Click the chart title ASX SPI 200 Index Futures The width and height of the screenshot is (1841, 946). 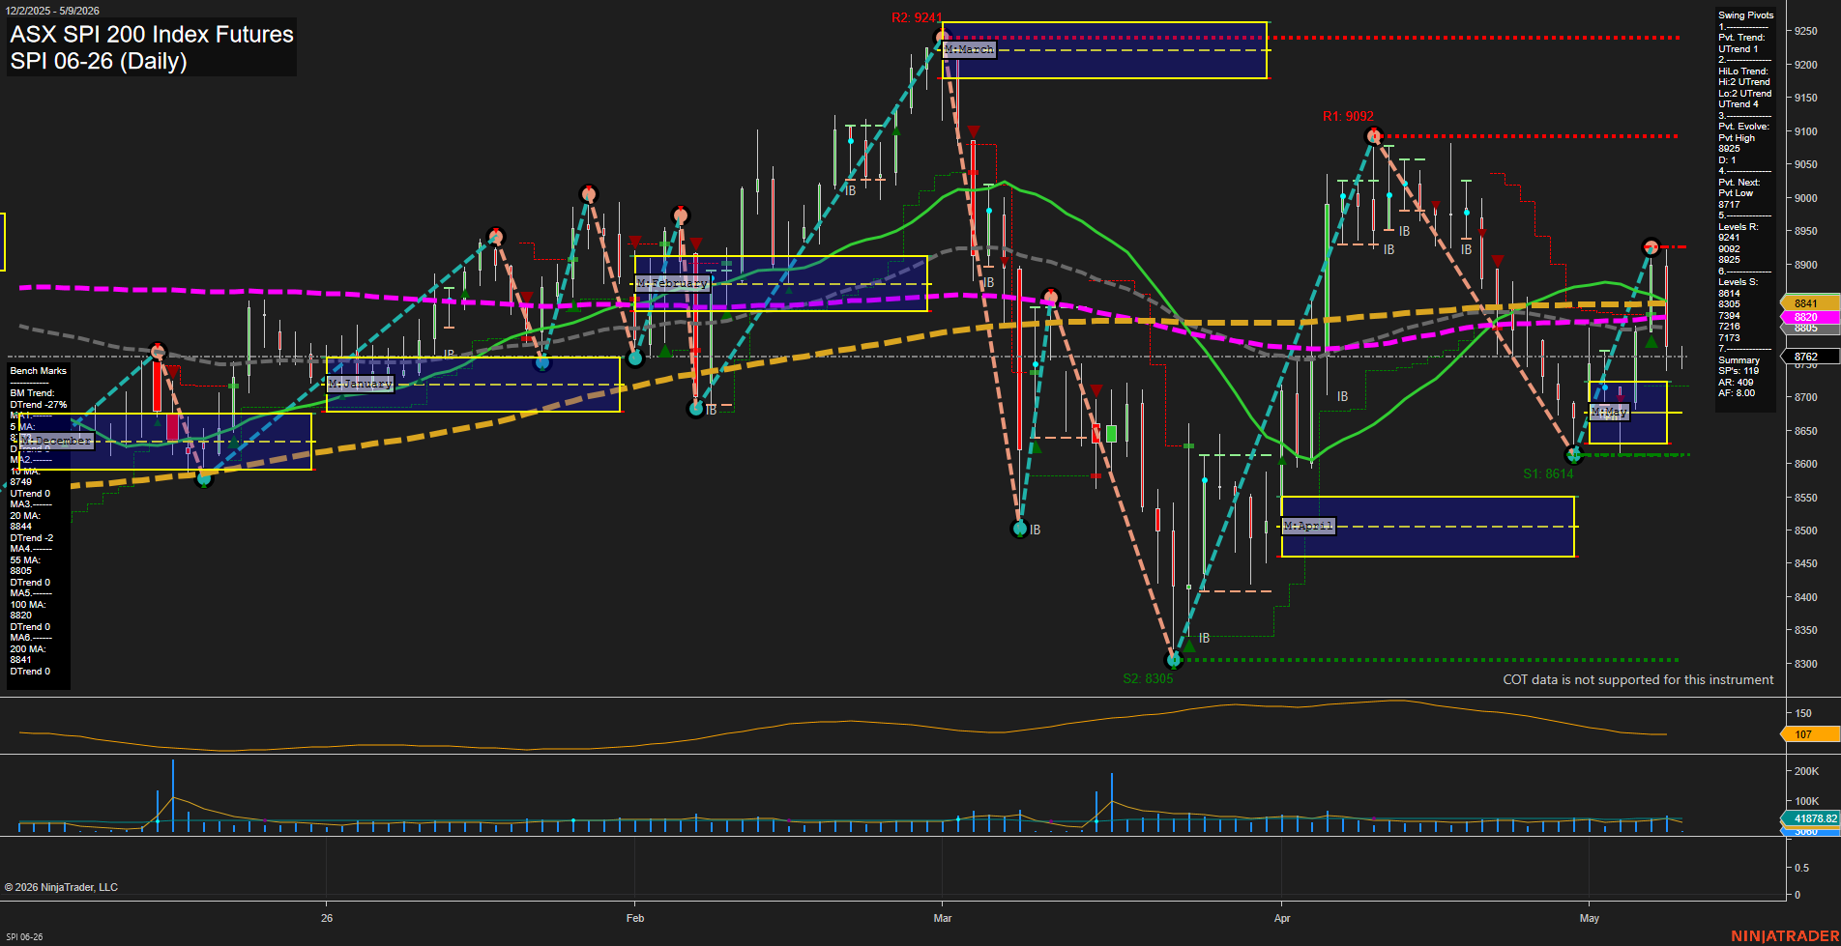pyautogui.click(x=152, y=34)
